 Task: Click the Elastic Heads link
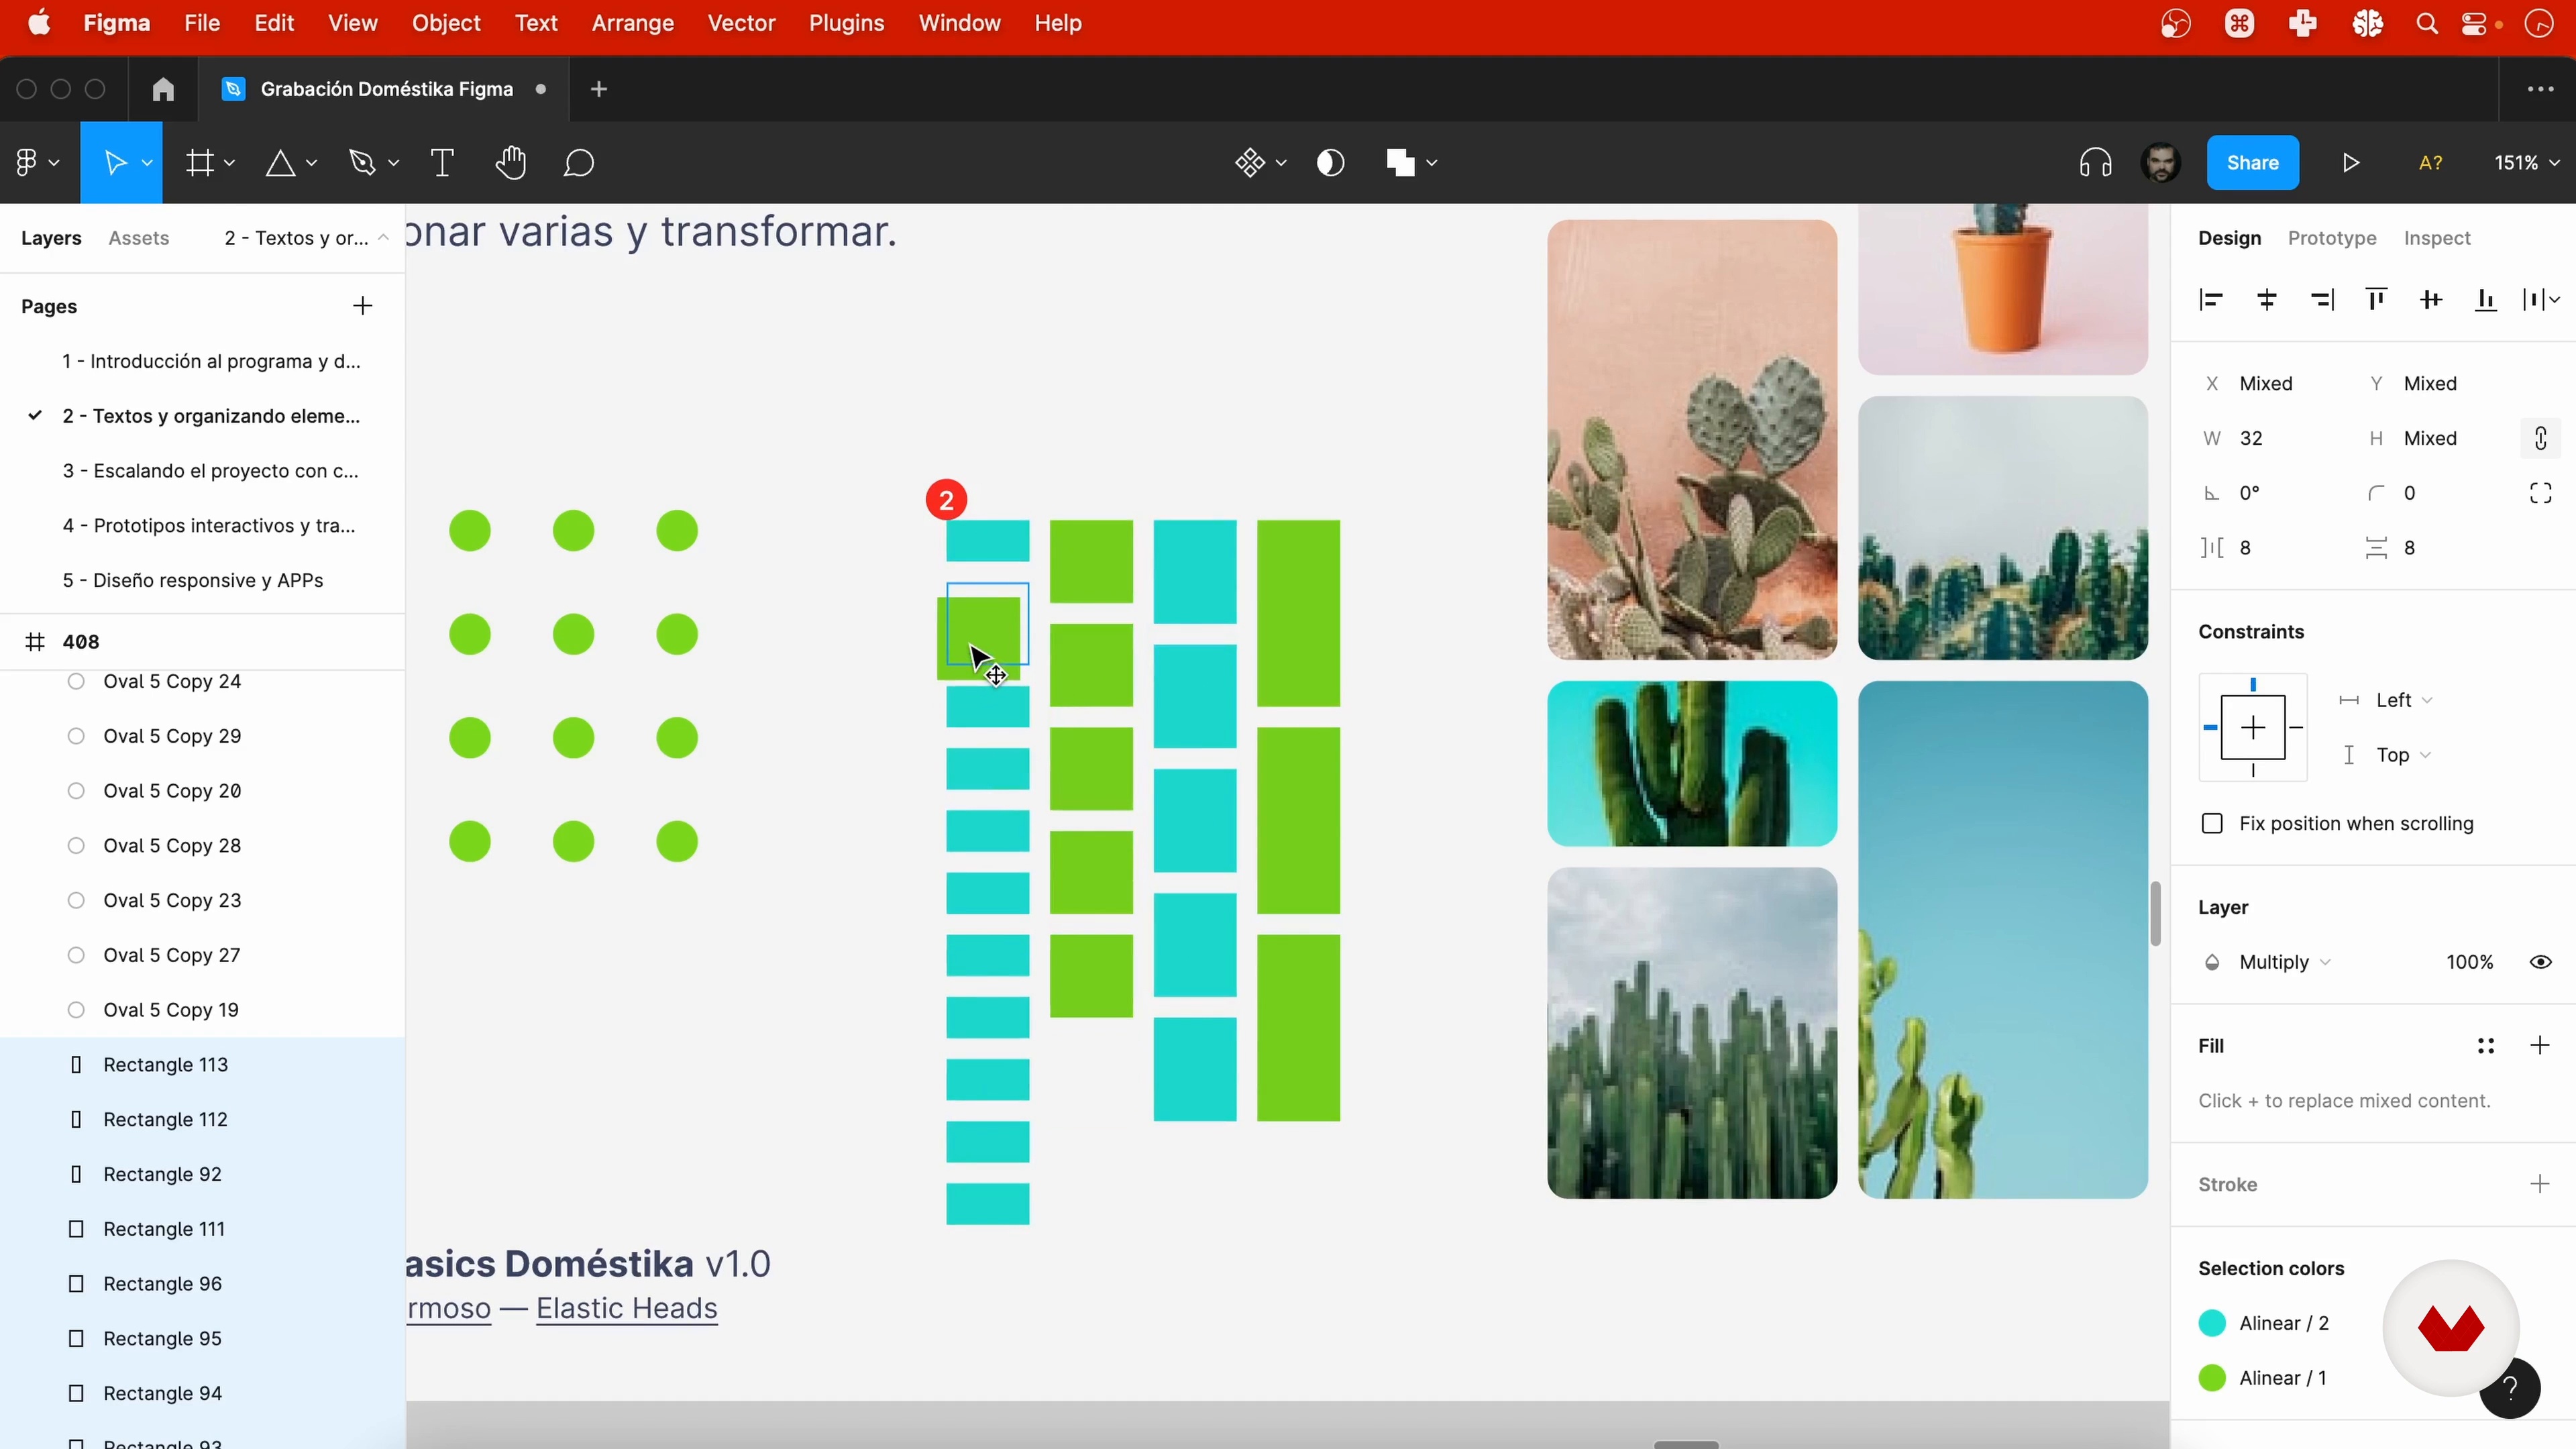(x=626, y=1308)
